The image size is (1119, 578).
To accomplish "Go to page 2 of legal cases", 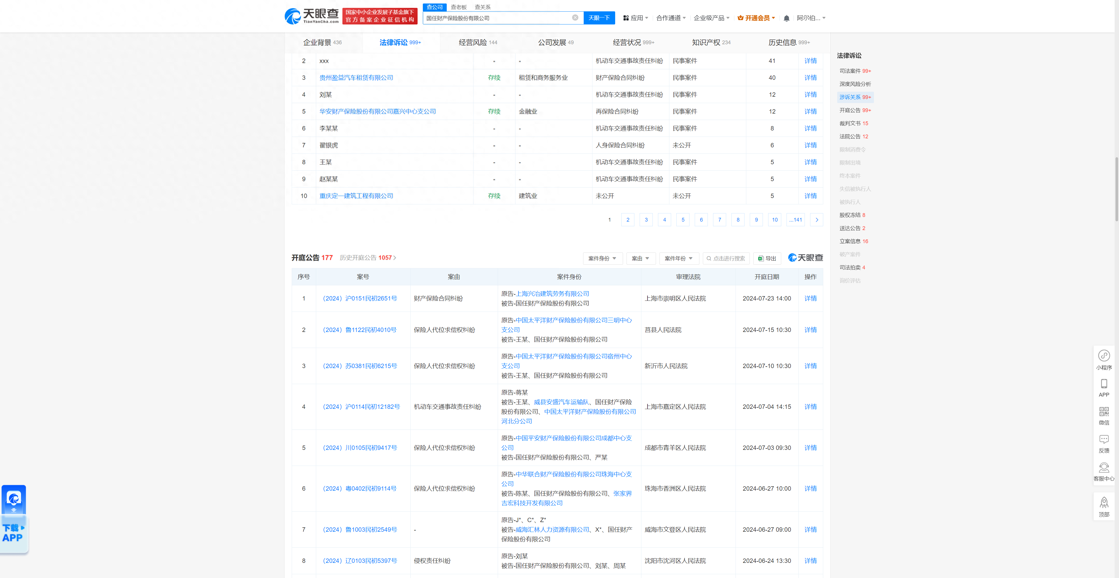I will [x=627, y=220].
